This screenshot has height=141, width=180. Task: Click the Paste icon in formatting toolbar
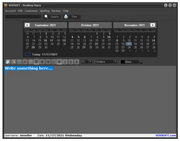point(13,62)
